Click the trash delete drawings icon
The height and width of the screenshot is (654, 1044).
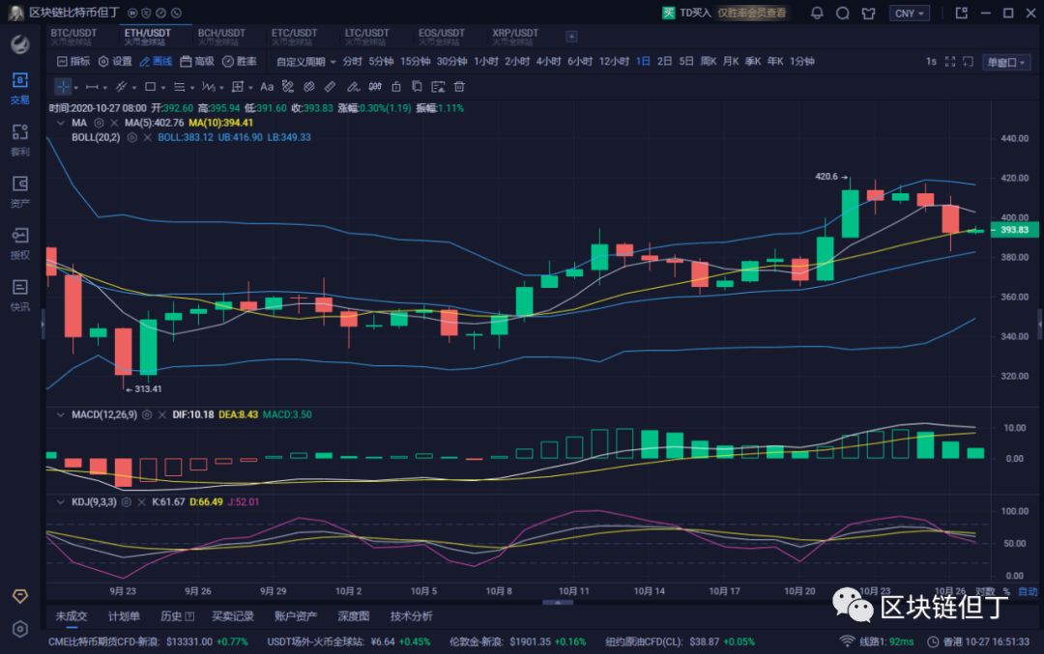coord(459,86)
